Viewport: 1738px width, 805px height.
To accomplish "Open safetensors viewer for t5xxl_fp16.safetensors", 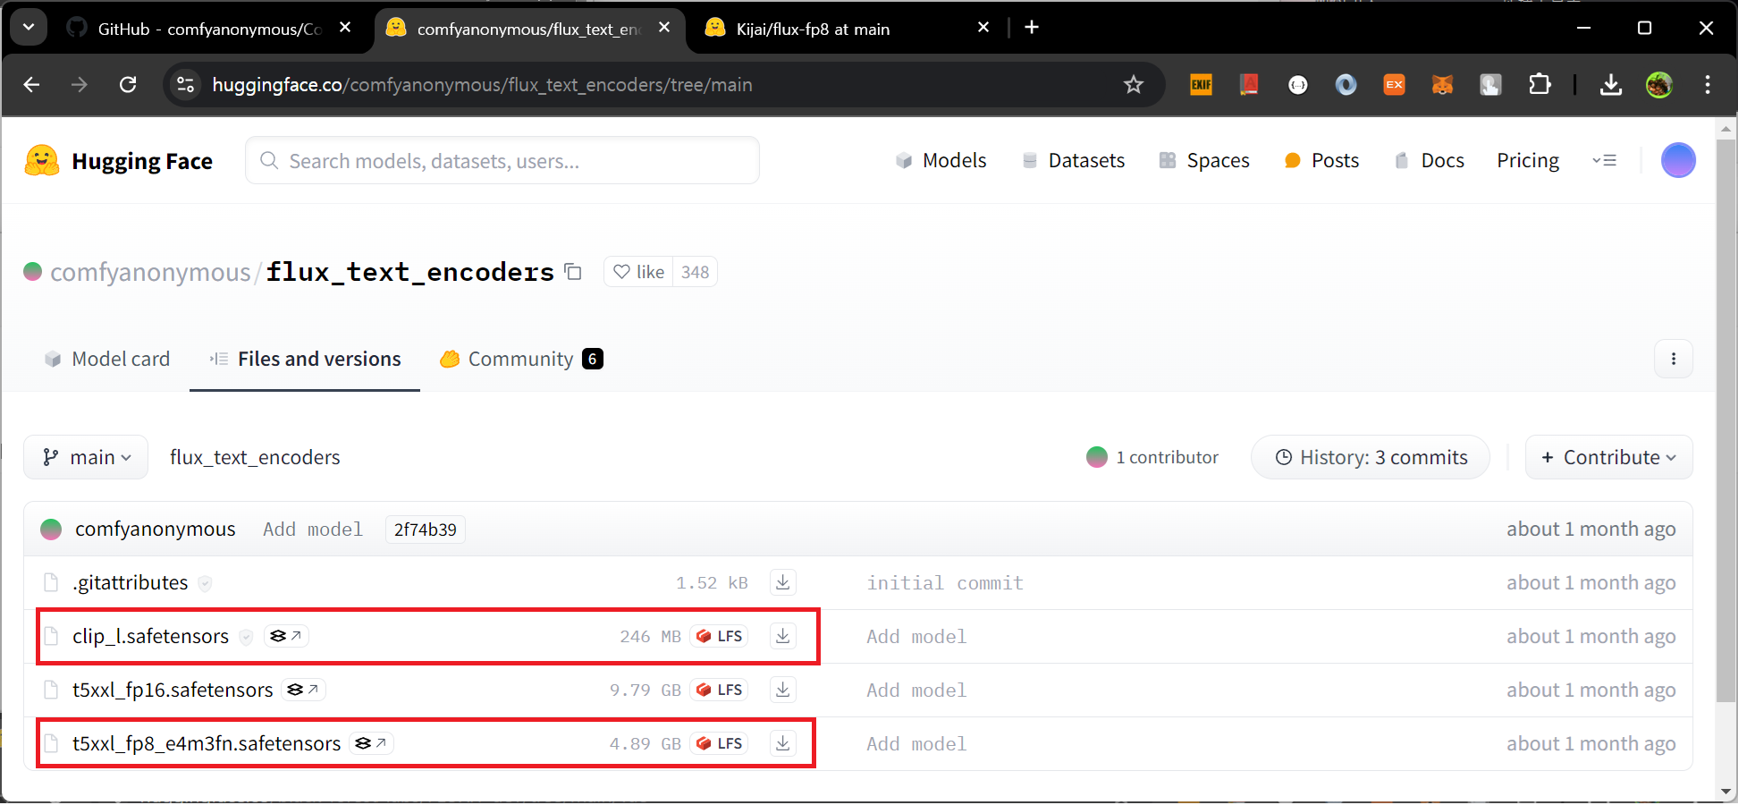I will tap(303, 691).
